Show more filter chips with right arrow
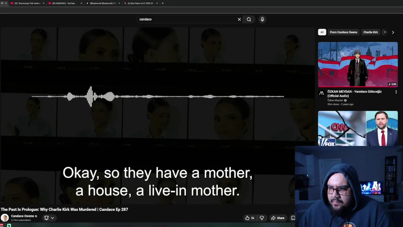 point(393,32)
